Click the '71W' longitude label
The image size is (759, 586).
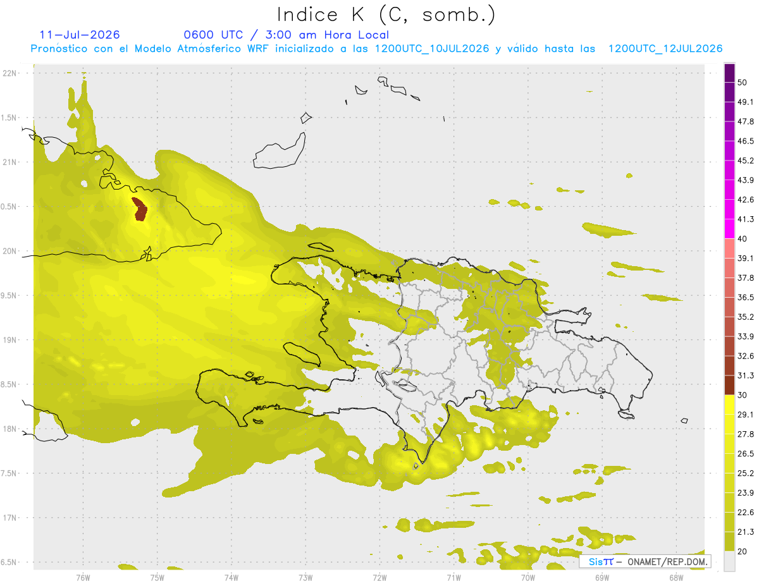[454, 577]
